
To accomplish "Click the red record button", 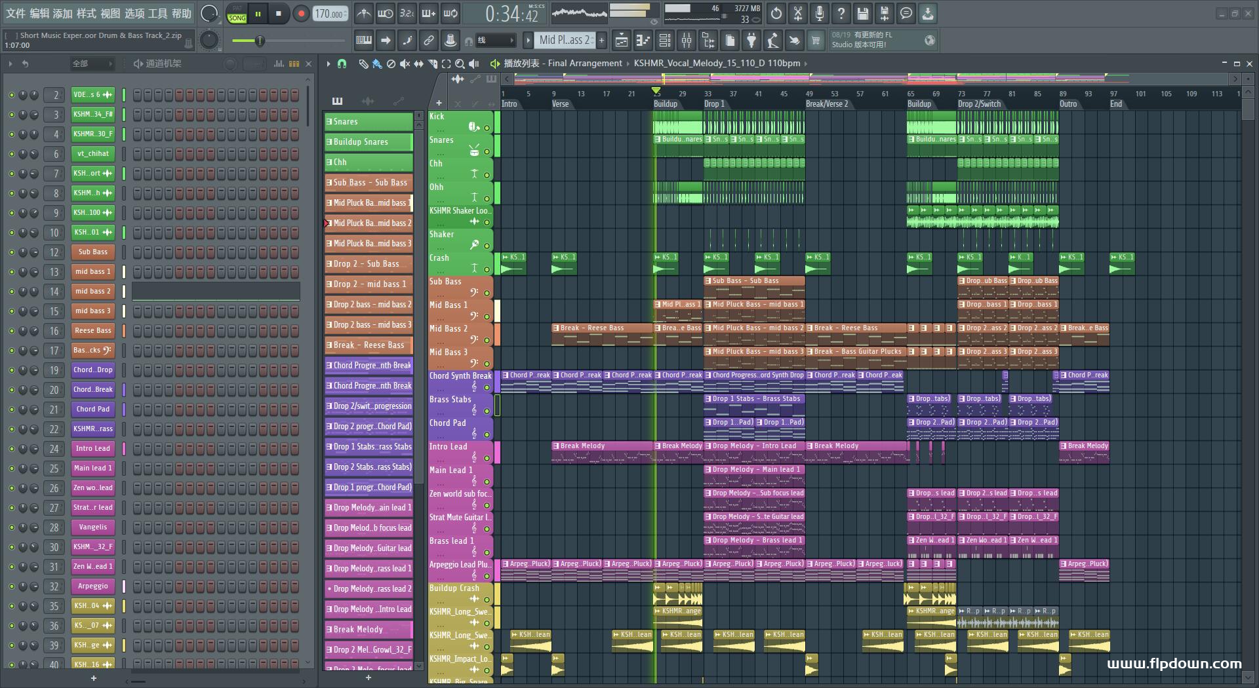I will (301, 14).
